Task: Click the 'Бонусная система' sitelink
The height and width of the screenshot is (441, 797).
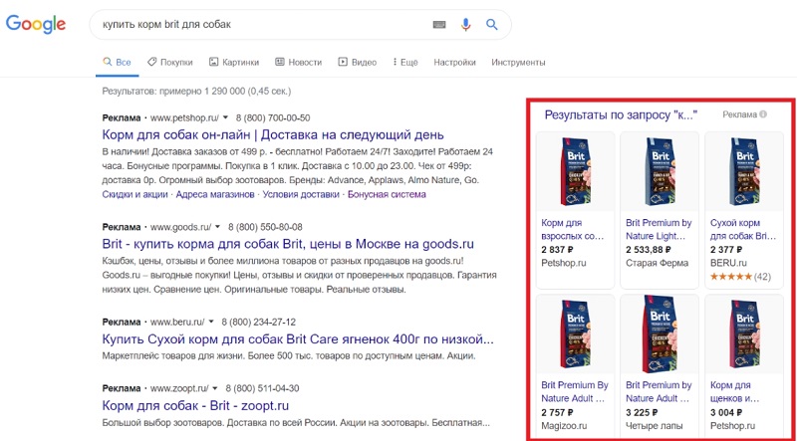Action: click(387, 194)
